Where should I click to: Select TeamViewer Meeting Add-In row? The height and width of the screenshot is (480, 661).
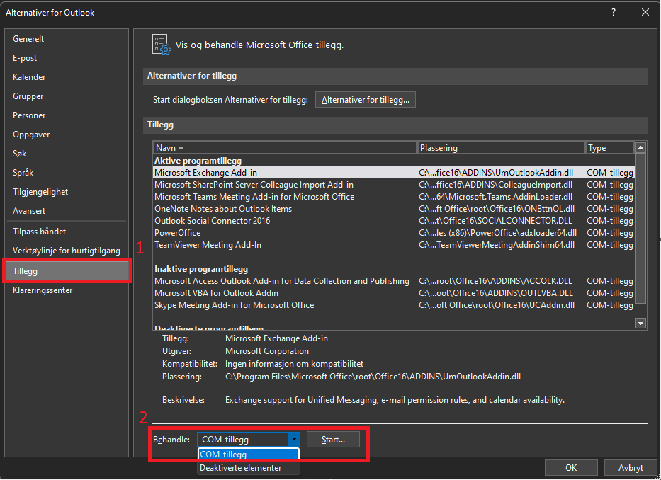(394, 245)
